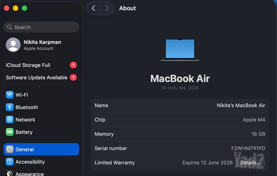
Task: Click the Bluetooth icon in sidebar
Action: pyautogui.click(x=10, y=107)
